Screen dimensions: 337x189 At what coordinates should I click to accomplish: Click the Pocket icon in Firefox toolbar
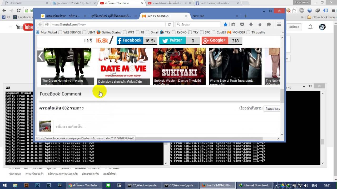click(242, 24)
